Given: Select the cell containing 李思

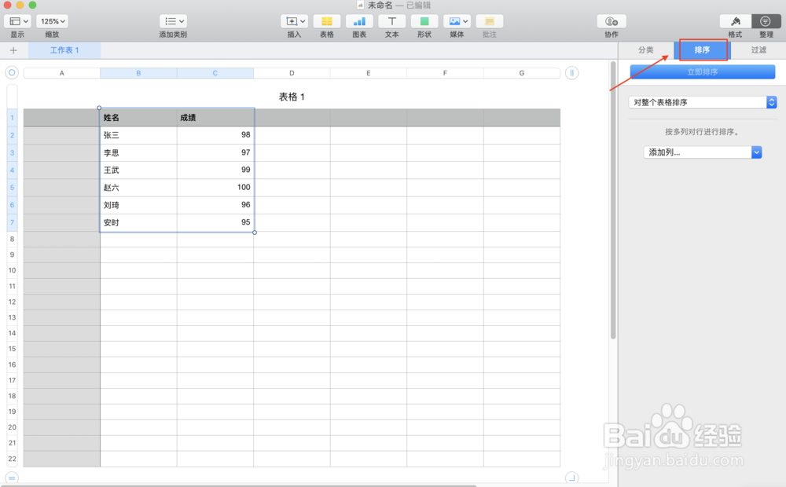Looking at the screenshot, I should pos(138,153).
